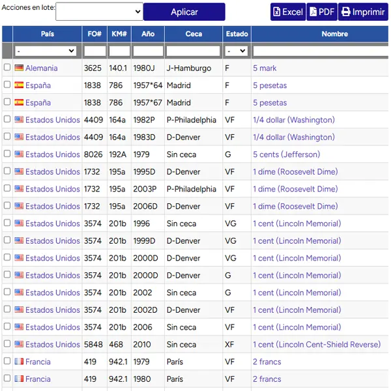391x391 pixels.
Task: Click the French flag in the 1979 row
Action: pos(19,361)
